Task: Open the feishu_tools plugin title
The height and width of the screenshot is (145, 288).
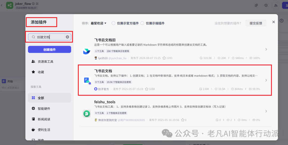Action: pyautogui.click(x=105, y=102)
